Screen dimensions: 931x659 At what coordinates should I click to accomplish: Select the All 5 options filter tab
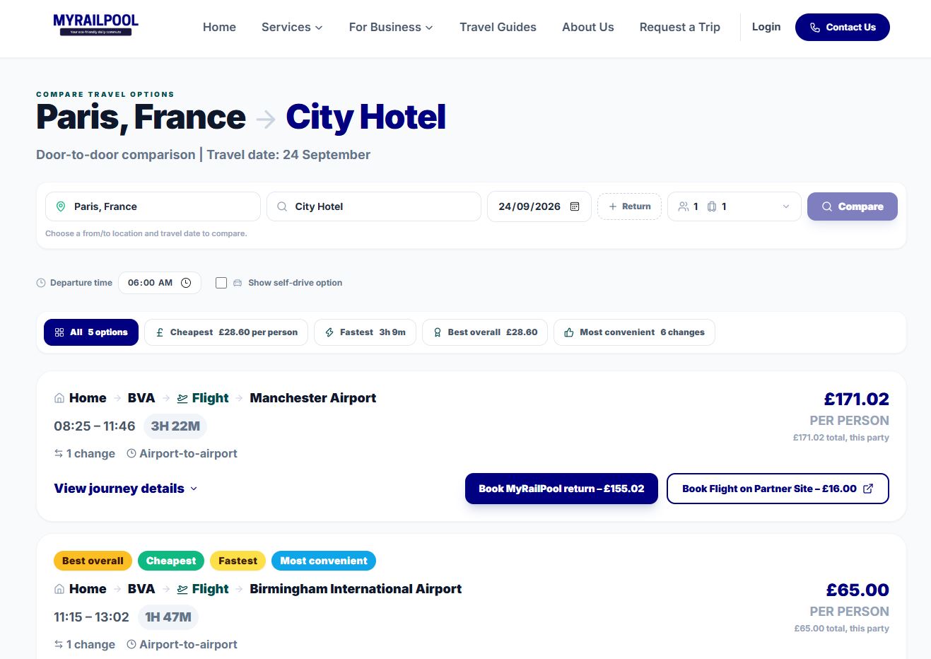[x=91, y=332]
